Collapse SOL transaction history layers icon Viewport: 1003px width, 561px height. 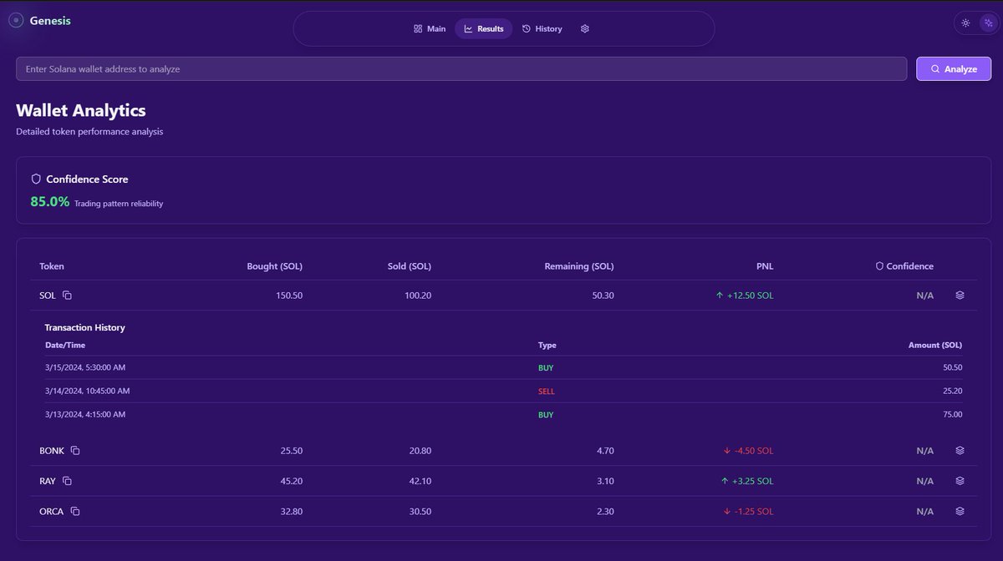tap(960, 295)
